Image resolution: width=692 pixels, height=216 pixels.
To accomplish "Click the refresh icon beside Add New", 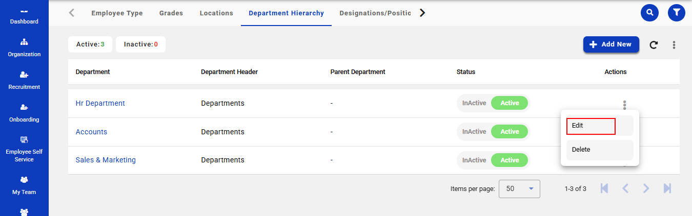I will point(654,45).
